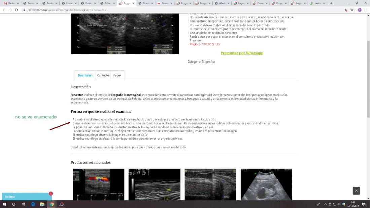Viewport: 370px width, 208px height.
Task: Open the Pagar product tab
Action: tap(117, 75)
